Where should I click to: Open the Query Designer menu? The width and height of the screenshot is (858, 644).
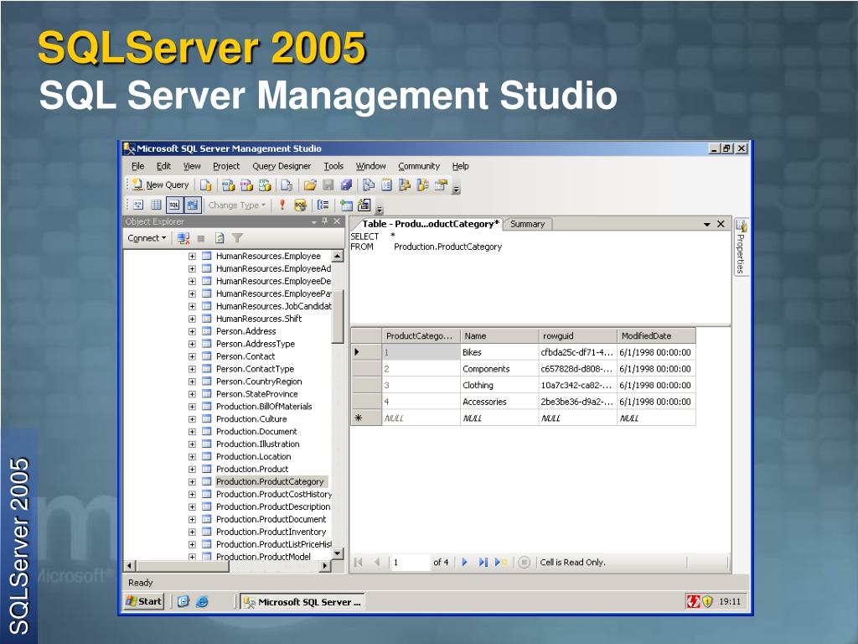282,166
